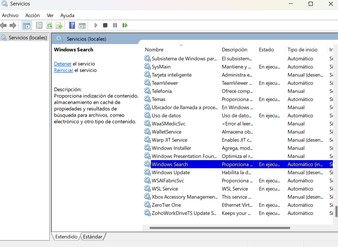The image size is (338, 247).
Task: Select the Uso de datos gear icon
Action: [147, 115]
